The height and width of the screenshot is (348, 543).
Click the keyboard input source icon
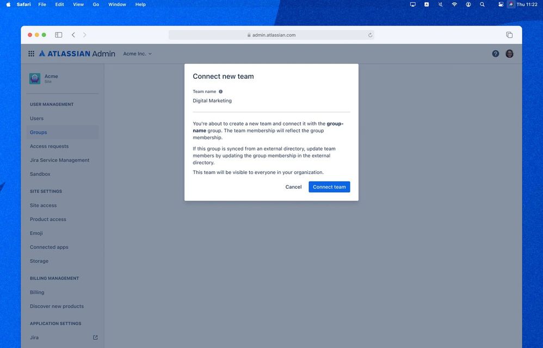[x=427, y=4]
